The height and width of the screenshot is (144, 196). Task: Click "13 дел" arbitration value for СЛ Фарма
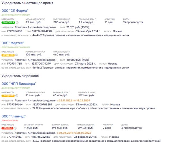click(x=108, y=22)
